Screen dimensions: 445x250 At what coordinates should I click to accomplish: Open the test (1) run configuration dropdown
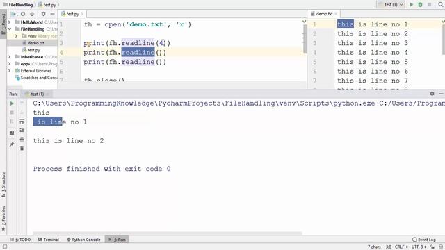pyautogui.click(x=391, y=5)
